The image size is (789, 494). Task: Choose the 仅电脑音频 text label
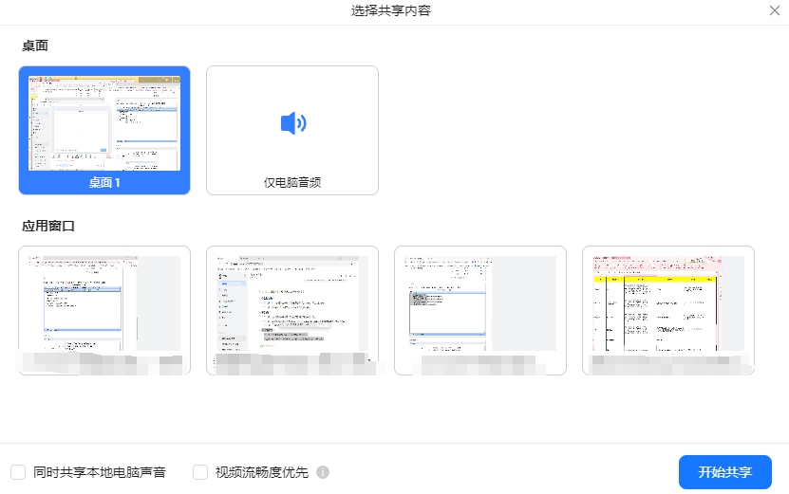pos(292,182)
